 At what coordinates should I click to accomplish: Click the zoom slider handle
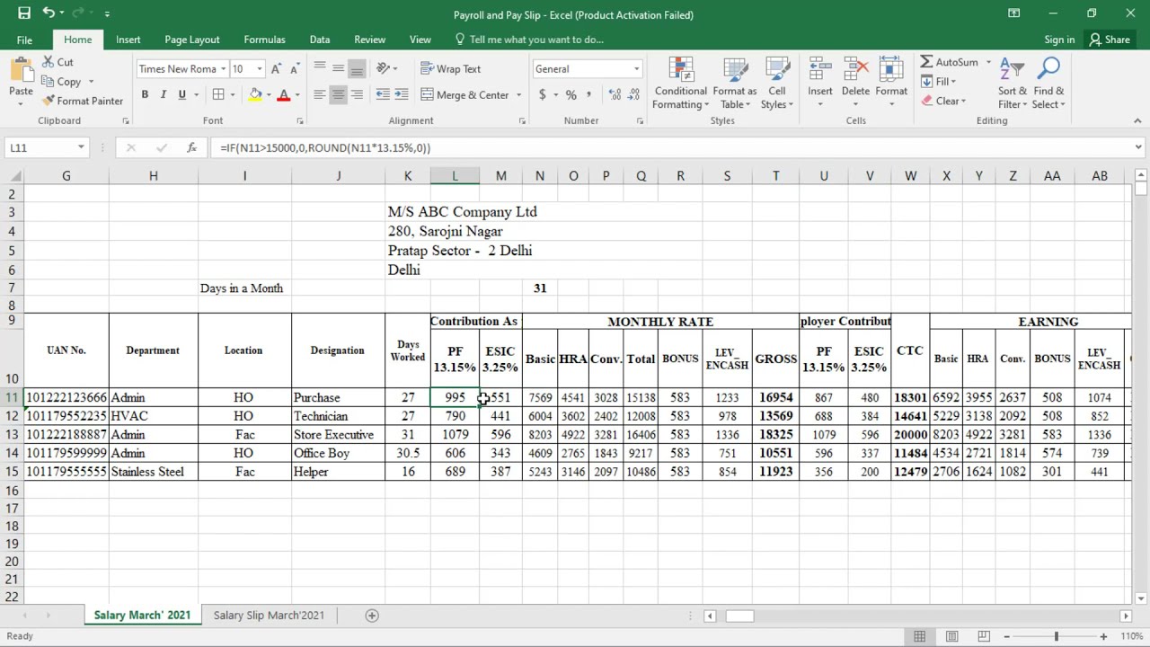pyautogui.click(x=1057, y=636)
